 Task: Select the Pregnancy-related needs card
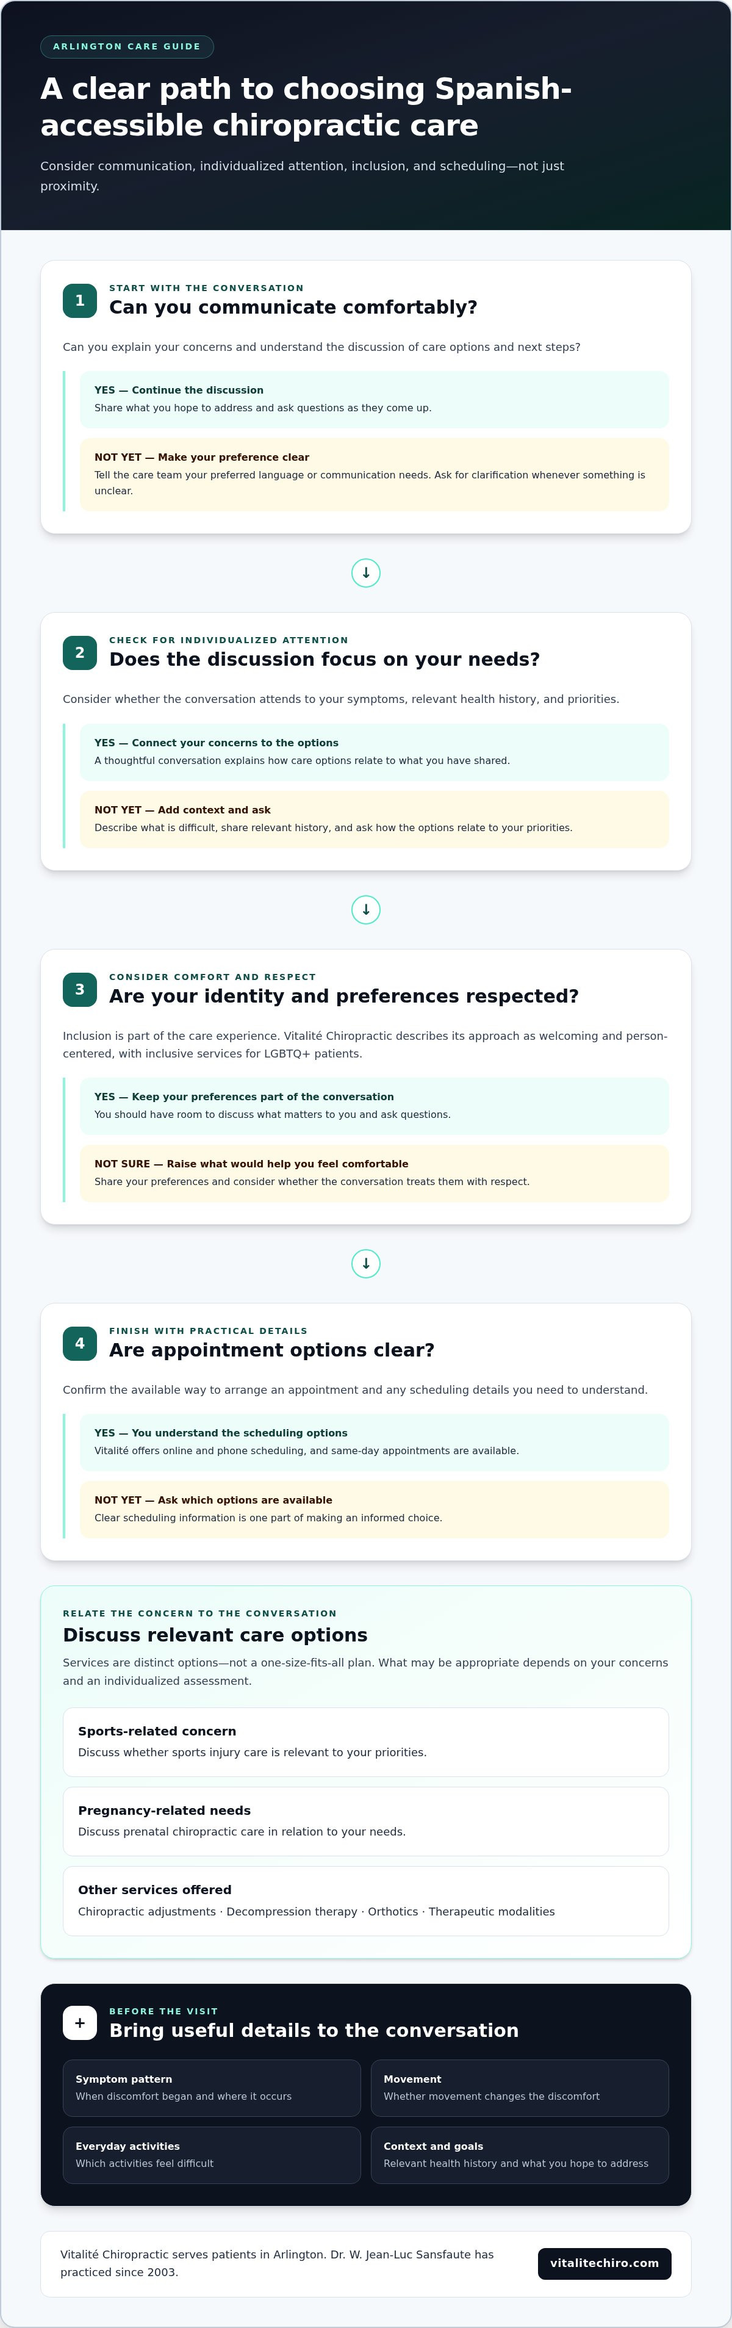pos(366,1822)
